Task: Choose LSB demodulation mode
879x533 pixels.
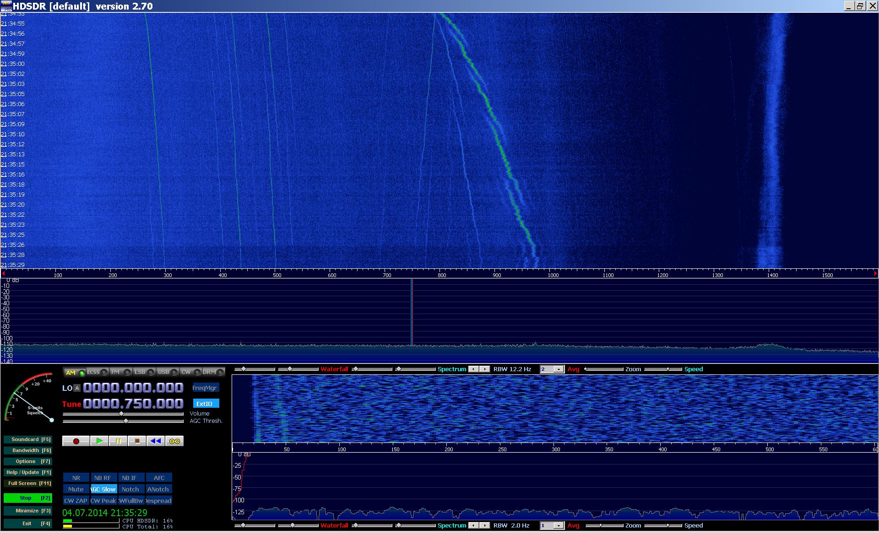Action: [x=144, y=373]
